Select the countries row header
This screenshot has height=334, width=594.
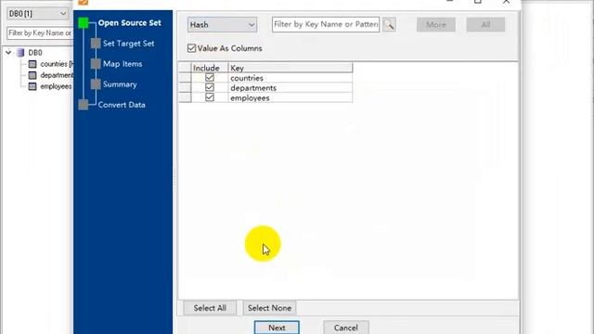tap(185, 78)
